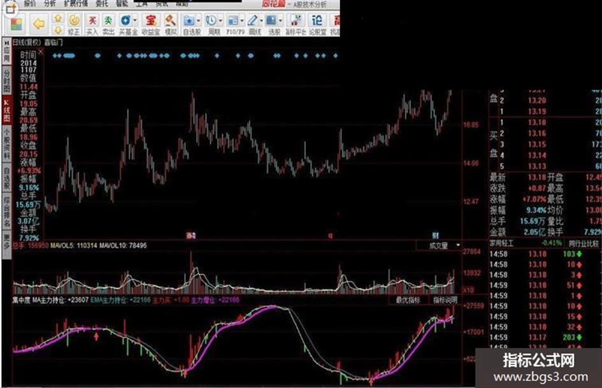Click the trade row with volume 203
This screenshot has height=388, width=602.
point(545,337)
